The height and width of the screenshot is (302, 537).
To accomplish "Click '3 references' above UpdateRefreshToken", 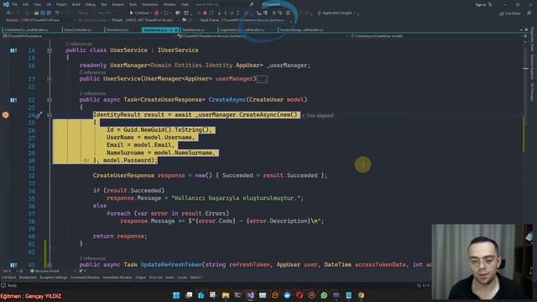I will (92, 258).
